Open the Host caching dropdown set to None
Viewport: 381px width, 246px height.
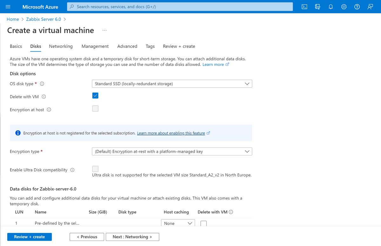pyautogui.click(x=178, y=223)
